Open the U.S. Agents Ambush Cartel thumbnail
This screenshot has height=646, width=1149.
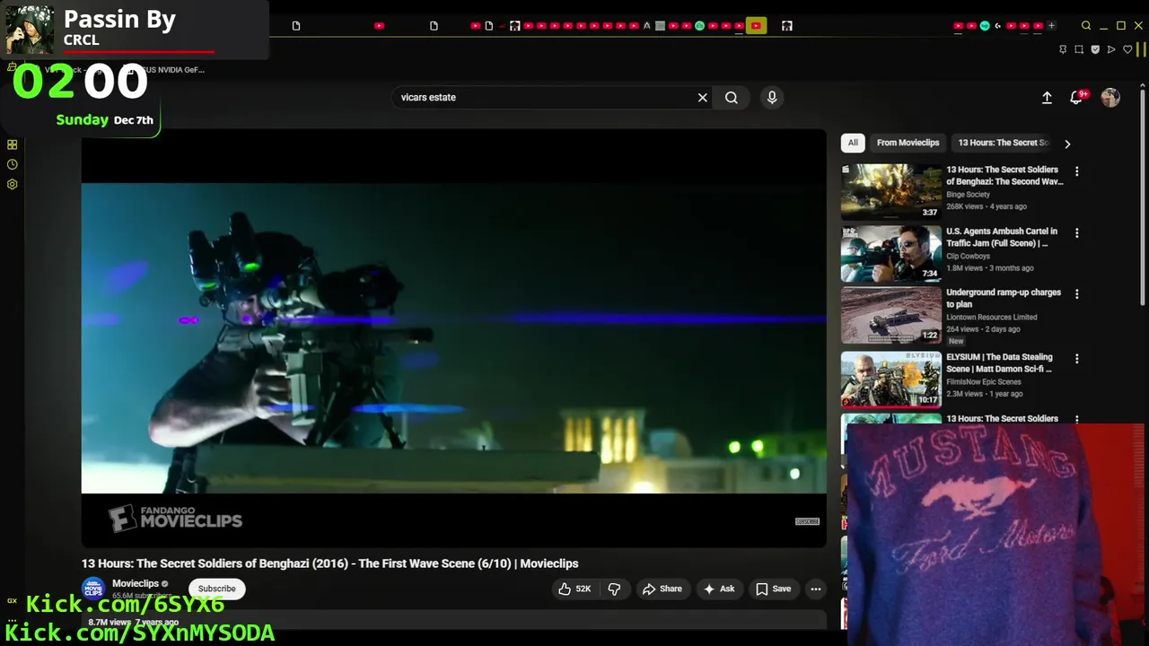891,253
